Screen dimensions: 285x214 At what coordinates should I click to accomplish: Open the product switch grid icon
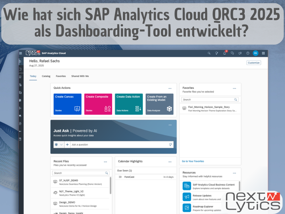(x=263, y=53)
